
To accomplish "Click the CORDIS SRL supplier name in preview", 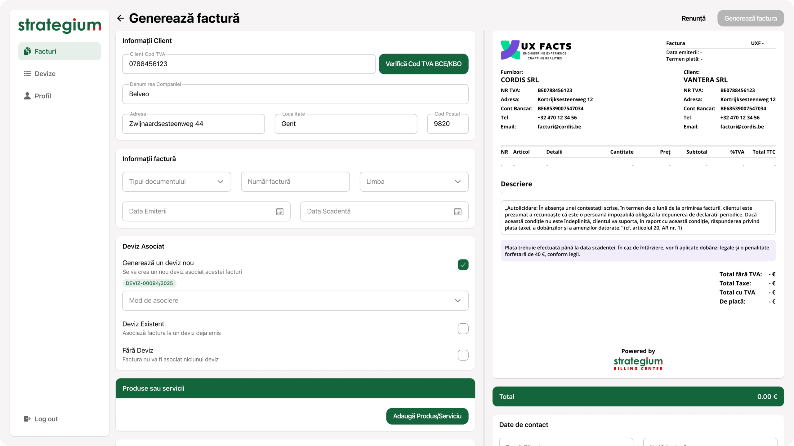I will [x=520, y=80].
